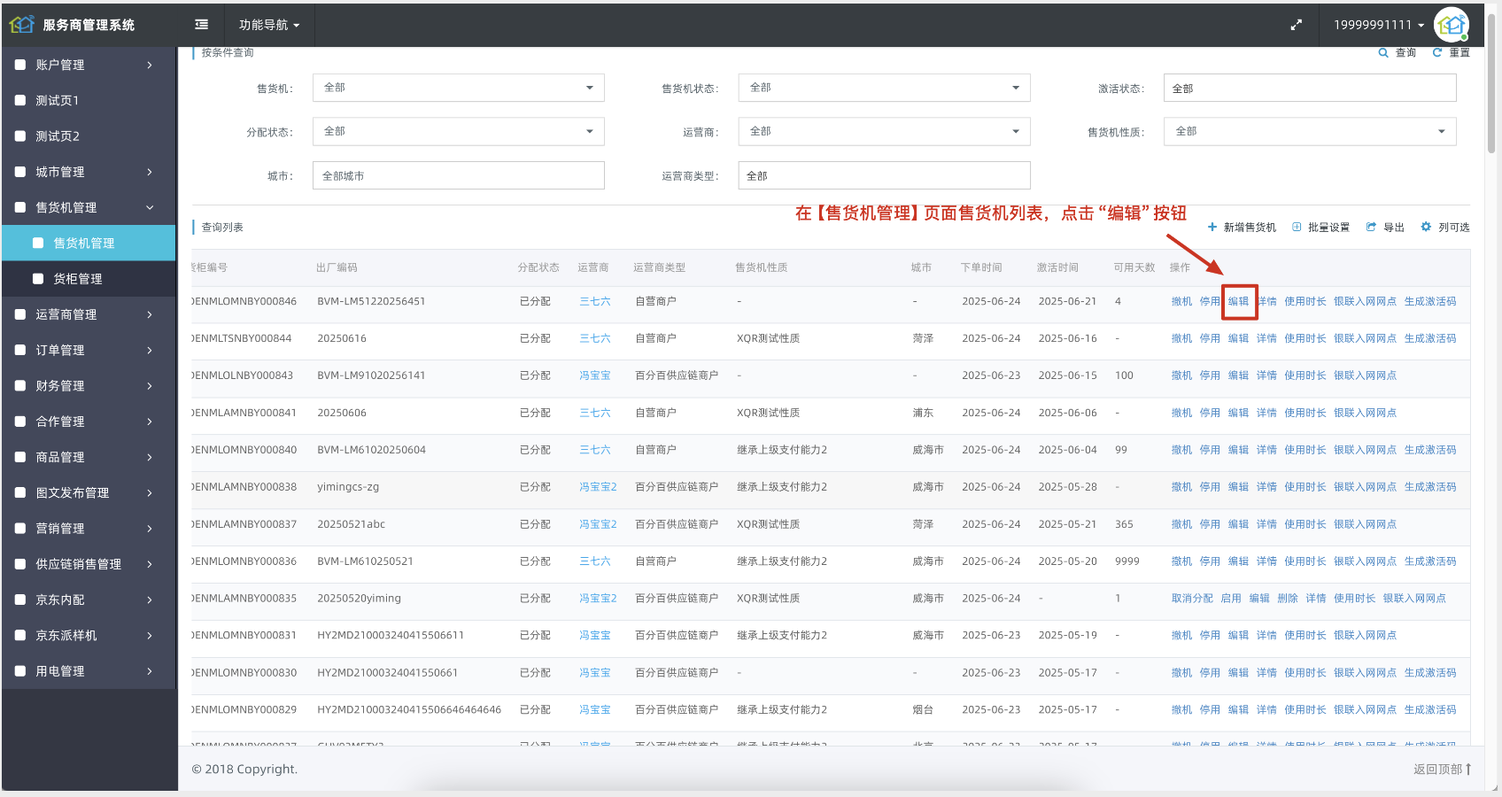Open 合作管理 in the sidebar
The height and width of the screenshot is (797, 1502).
click(x=89, y=422)
